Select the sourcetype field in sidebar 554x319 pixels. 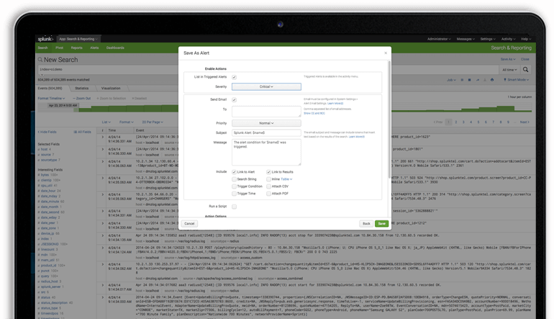pos(49,160)
